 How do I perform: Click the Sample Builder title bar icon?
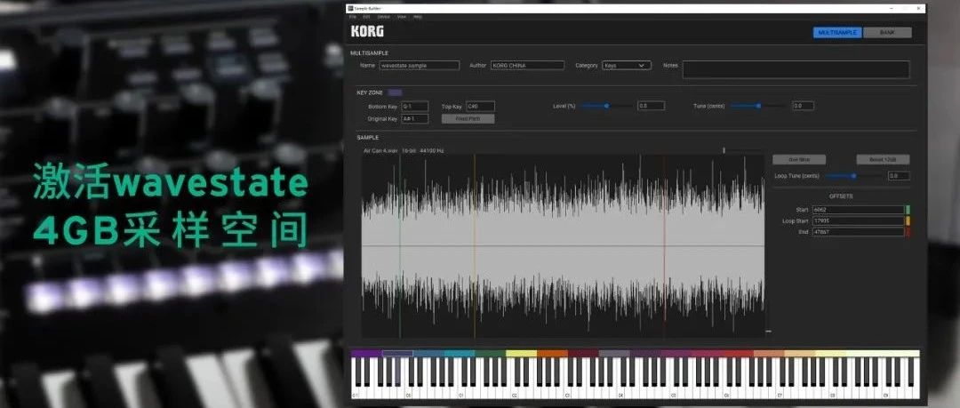(350, 8)
